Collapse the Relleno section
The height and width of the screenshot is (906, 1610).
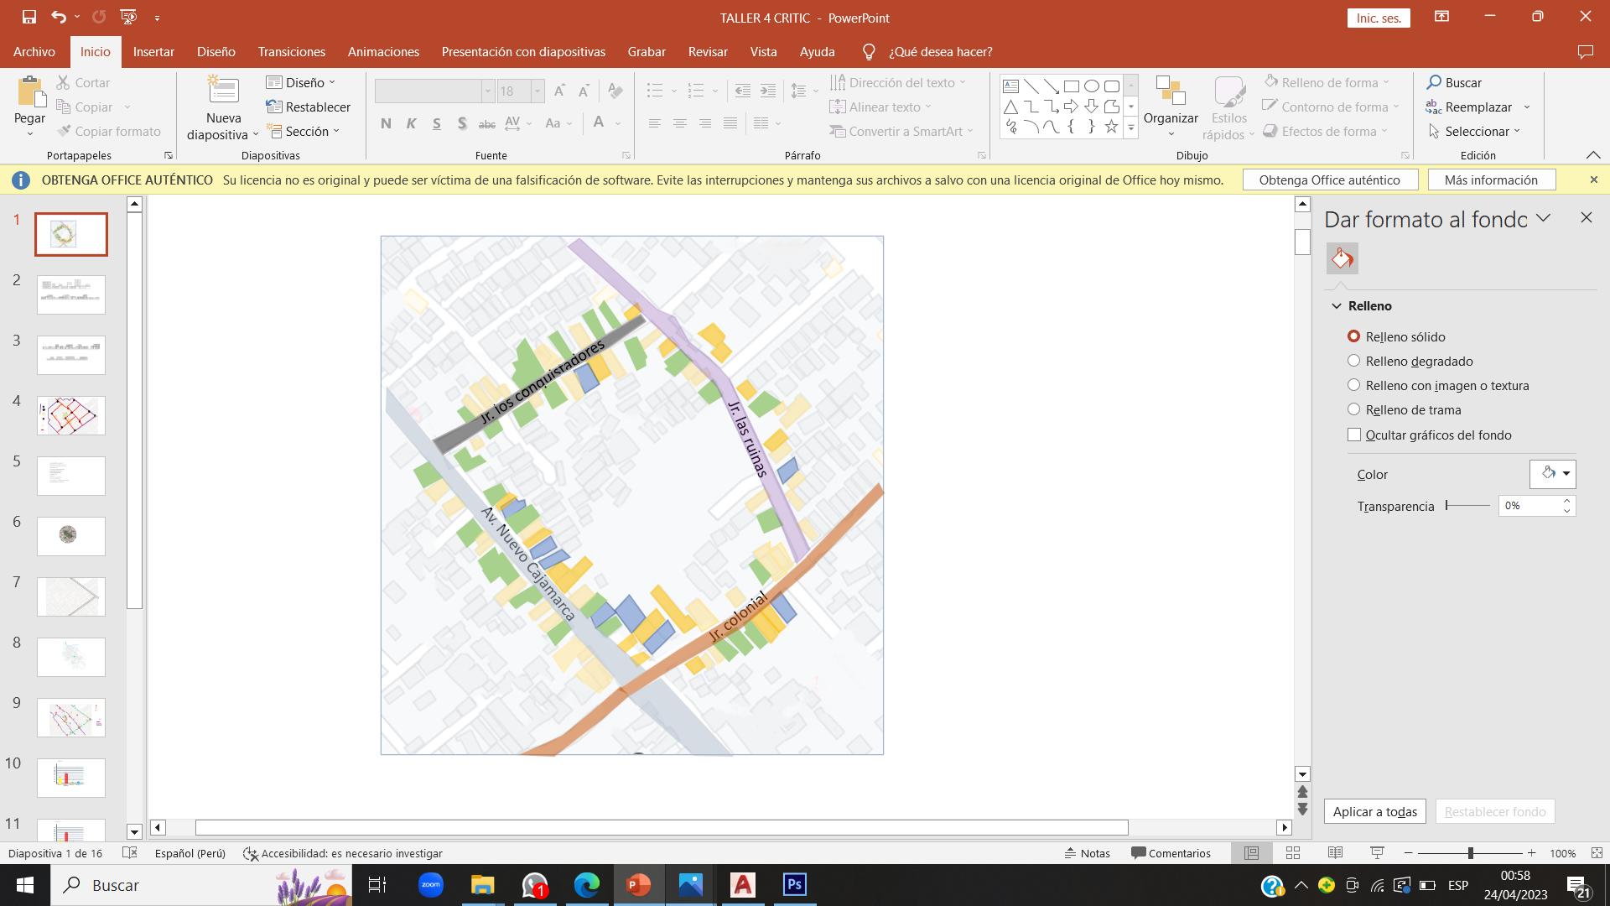[1337, 306]
